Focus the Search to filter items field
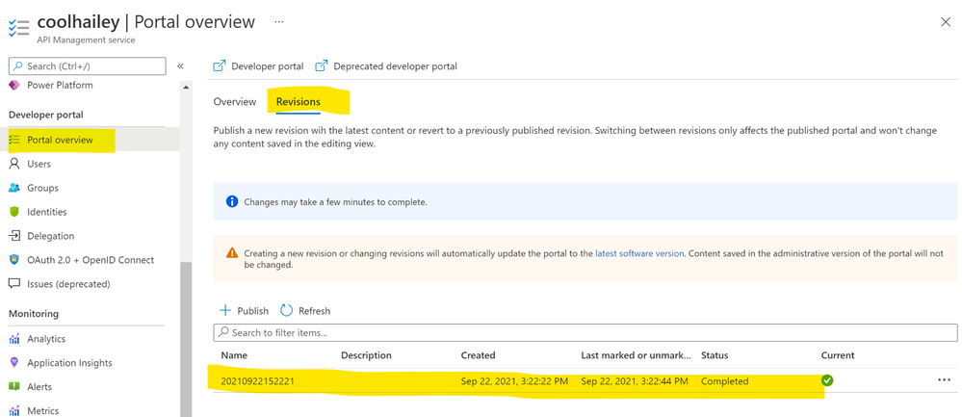Screen dimensions: 962x417 pyautogui.click(x=585, y=332)
